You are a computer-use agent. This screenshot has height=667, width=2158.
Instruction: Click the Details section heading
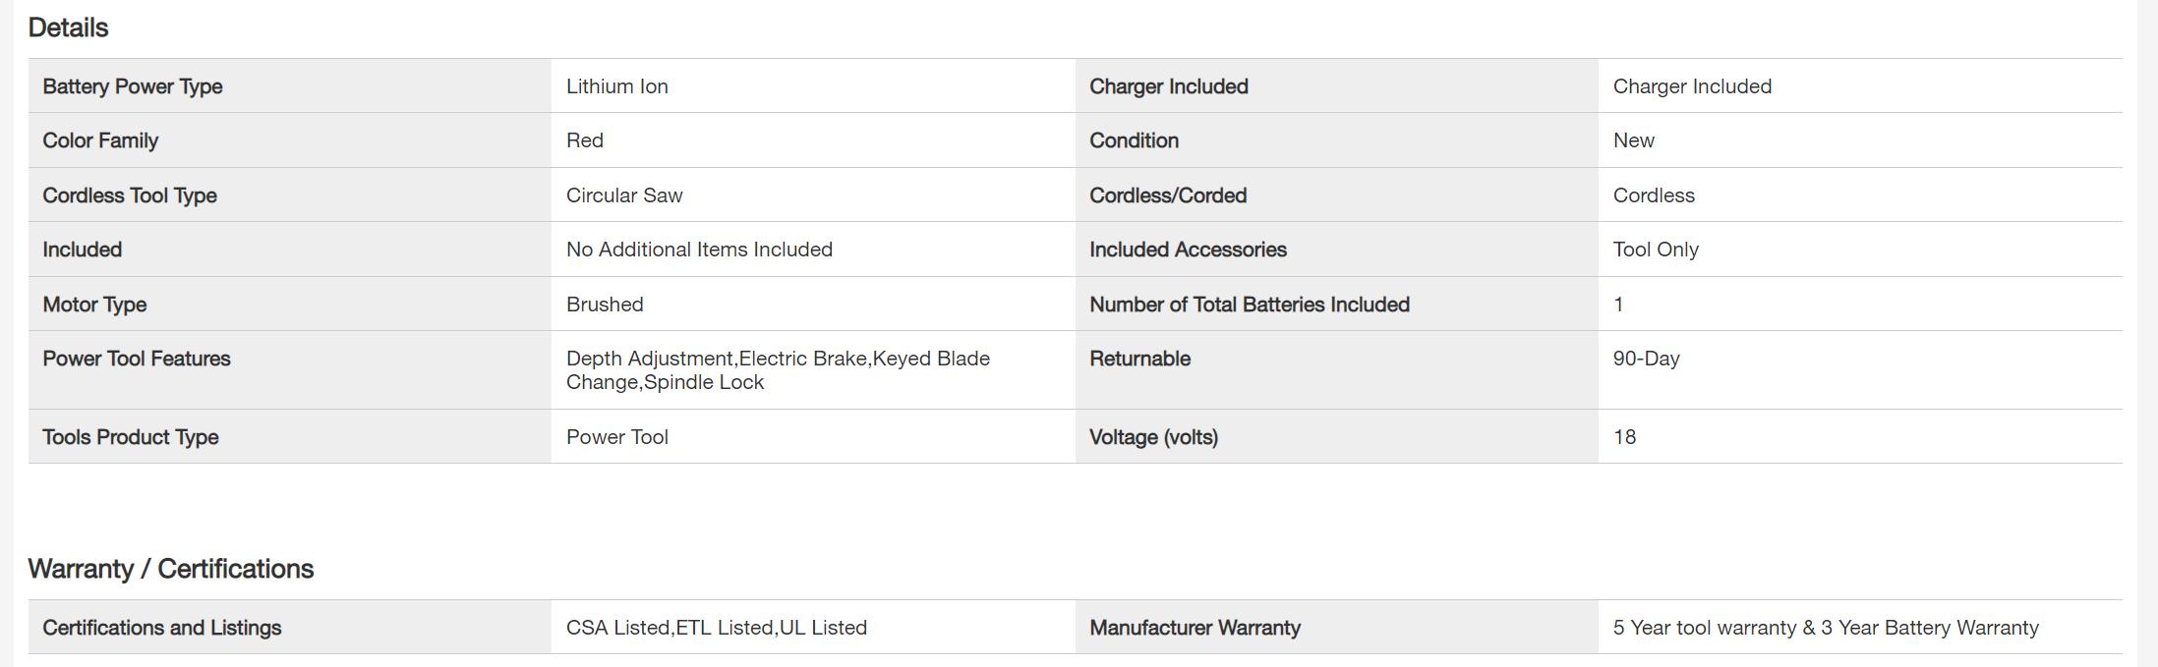tap(68, 28)
